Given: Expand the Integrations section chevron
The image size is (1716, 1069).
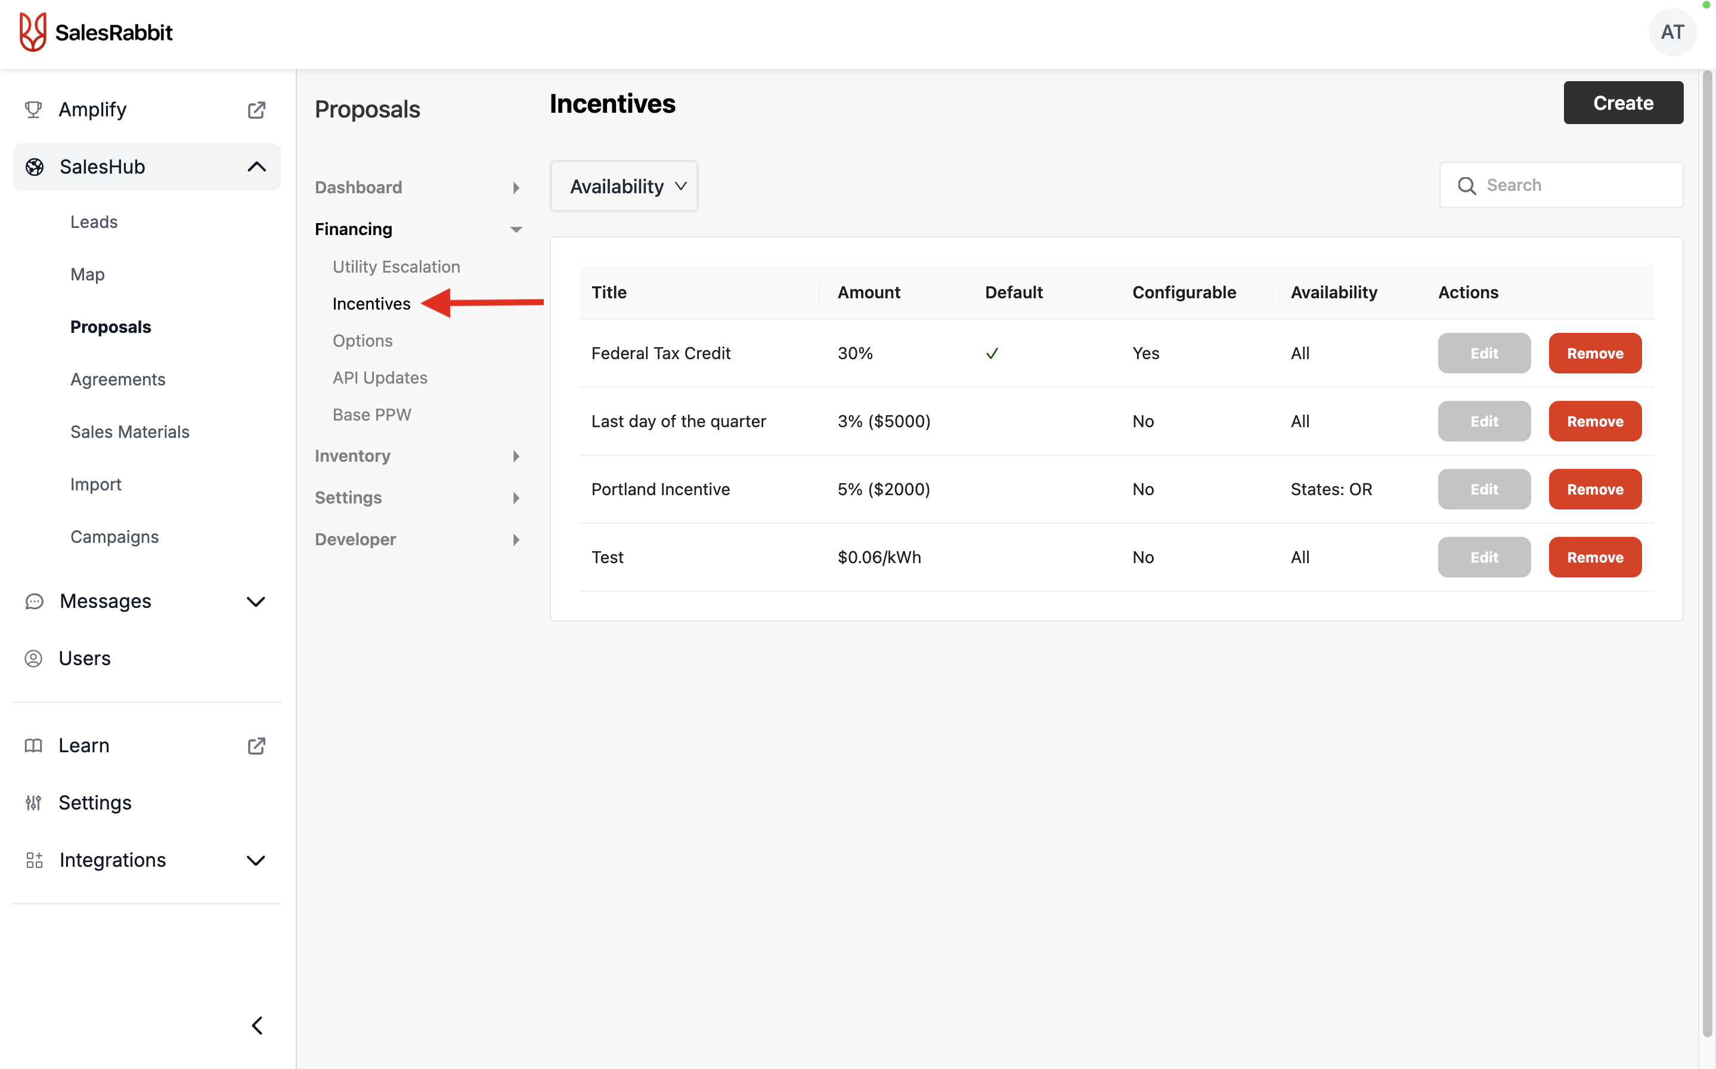Looking at the screenshot, I should [256, 860].
